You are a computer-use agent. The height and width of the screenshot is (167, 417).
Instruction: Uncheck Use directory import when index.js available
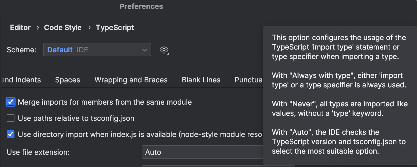10,134
